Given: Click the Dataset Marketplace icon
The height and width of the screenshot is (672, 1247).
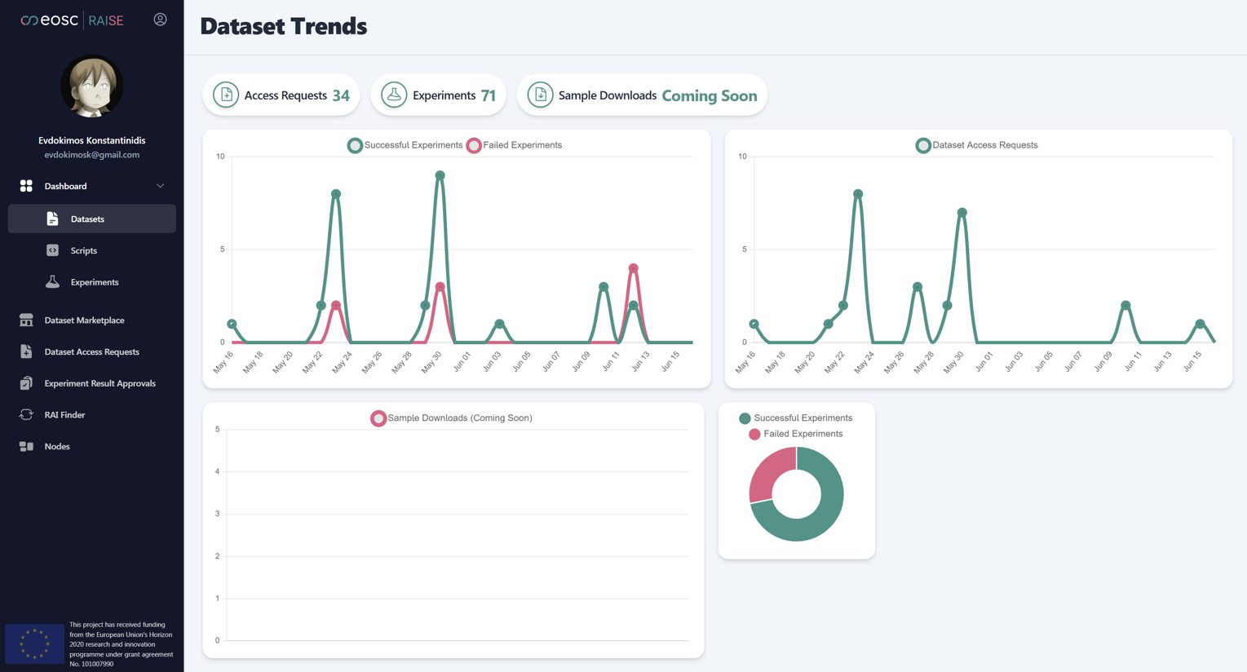Looking at the screenshot, I should (x=27, y=320).
